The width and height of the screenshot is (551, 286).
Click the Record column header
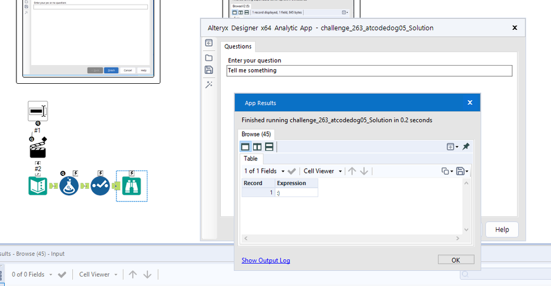pos(258,183)
